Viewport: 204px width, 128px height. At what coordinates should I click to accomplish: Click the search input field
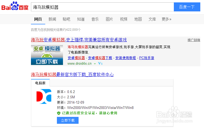(102, 7)
